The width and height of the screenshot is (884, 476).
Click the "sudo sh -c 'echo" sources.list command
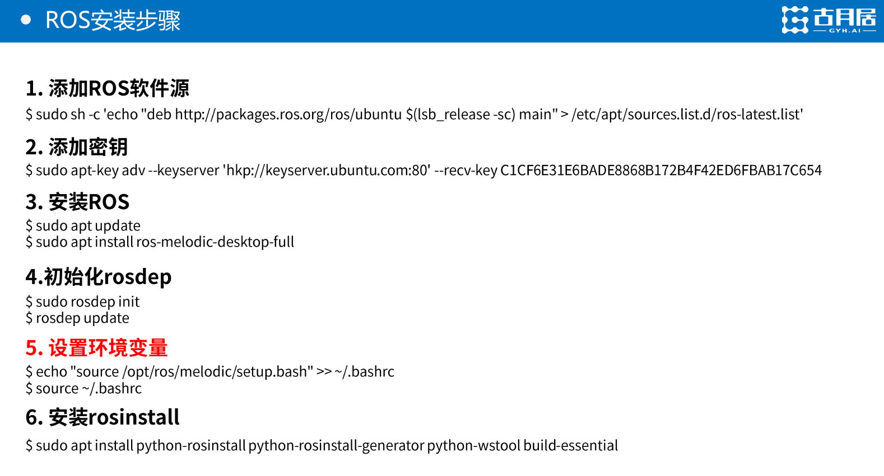pyautogui.click(x=415, y=115)
